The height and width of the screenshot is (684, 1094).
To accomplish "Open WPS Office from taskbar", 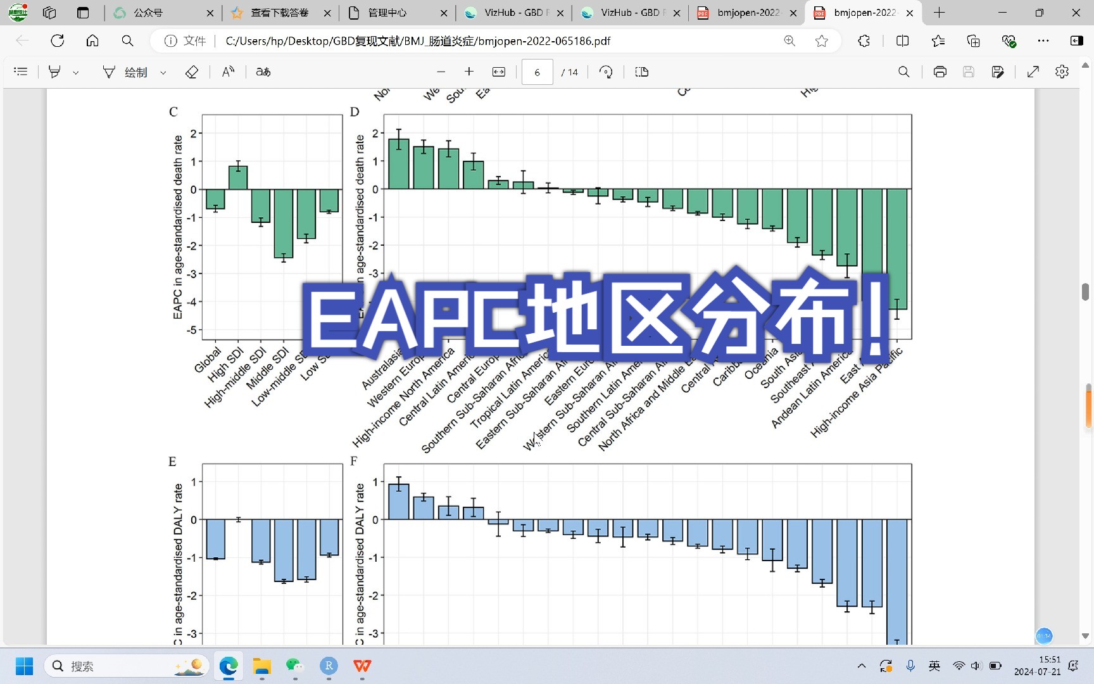I will (x=362, y=666).
